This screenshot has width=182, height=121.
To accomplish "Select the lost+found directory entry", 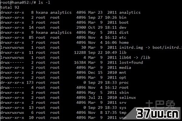I will click(131, 63).
